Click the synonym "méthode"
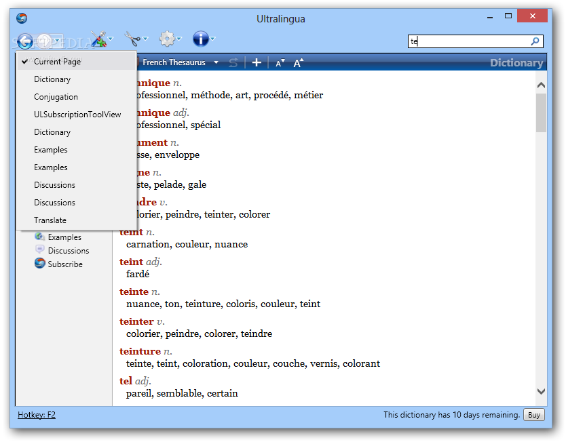 click(x=211, y=95)
